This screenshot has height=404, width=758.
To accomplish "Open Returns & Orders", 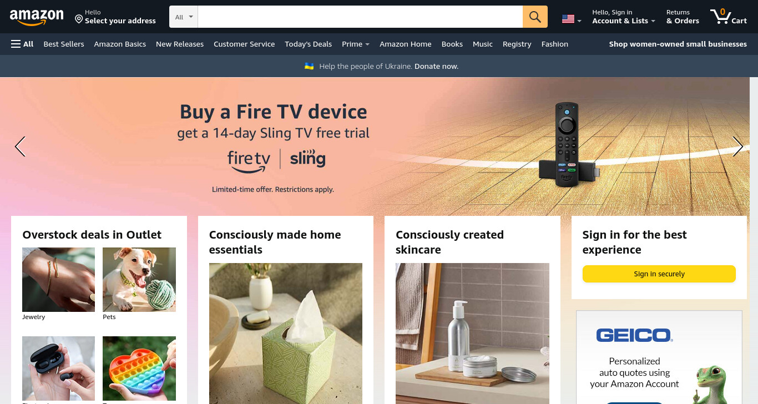I will point(683,17).
